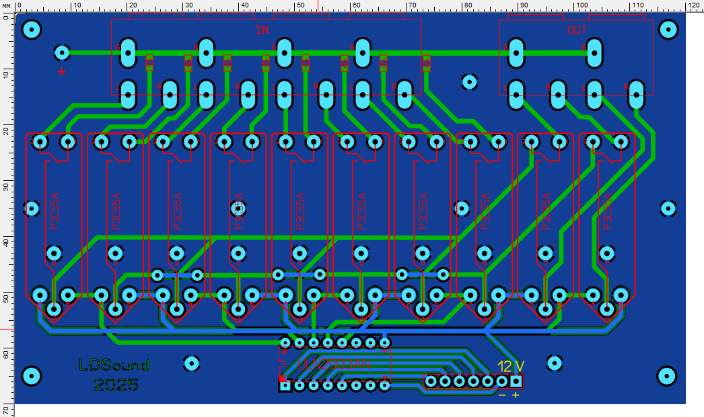Select the leftmost G pad of IN connector
Image resolution: width=704 pixels, height=417 pixels.
tap(128, 53)
